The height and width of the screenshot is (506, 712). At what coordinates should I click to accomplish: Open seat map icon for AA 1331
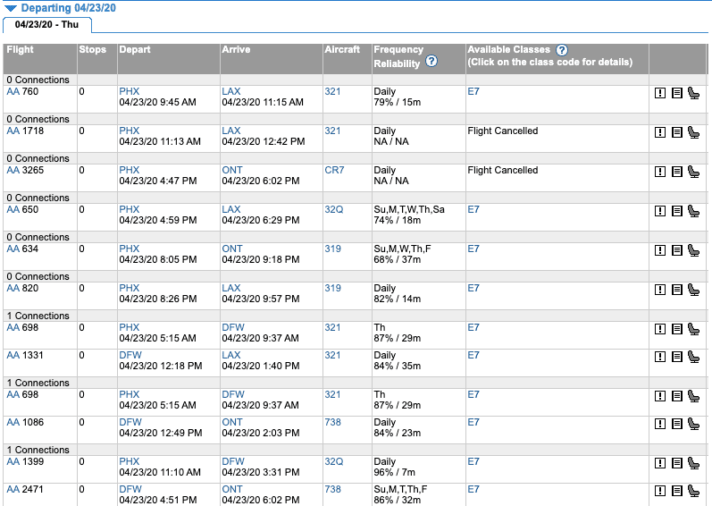(x=693, y=357)
